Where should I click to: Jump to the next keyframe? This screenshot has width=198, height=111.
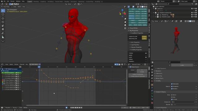point(80,108)
